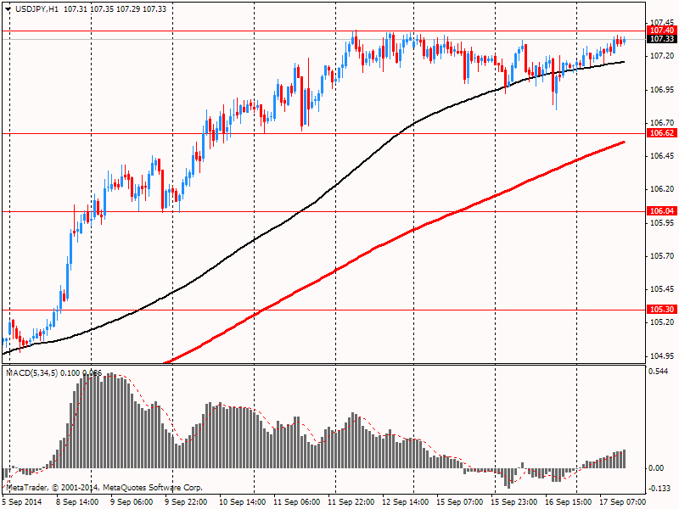
Task: Click the 8 Sep 14:00 time label
Action: [77, 501]
